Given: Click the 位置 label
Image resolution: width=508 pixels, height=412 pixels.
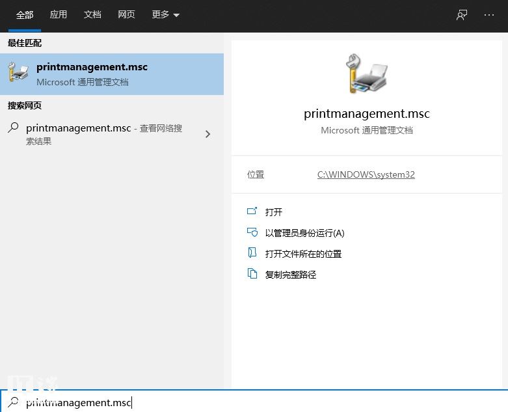Looking at the screenshot, I should 256,174.
